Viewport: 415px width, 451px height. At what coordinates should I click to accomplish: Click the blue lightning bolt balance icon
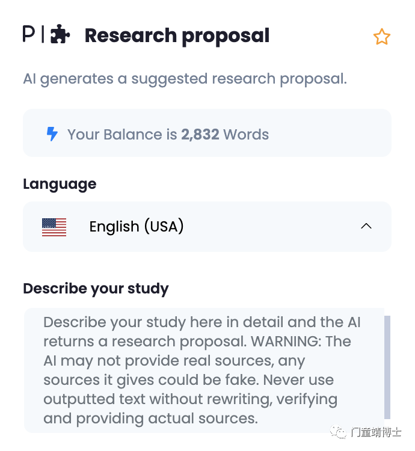[x=52, y=133]
